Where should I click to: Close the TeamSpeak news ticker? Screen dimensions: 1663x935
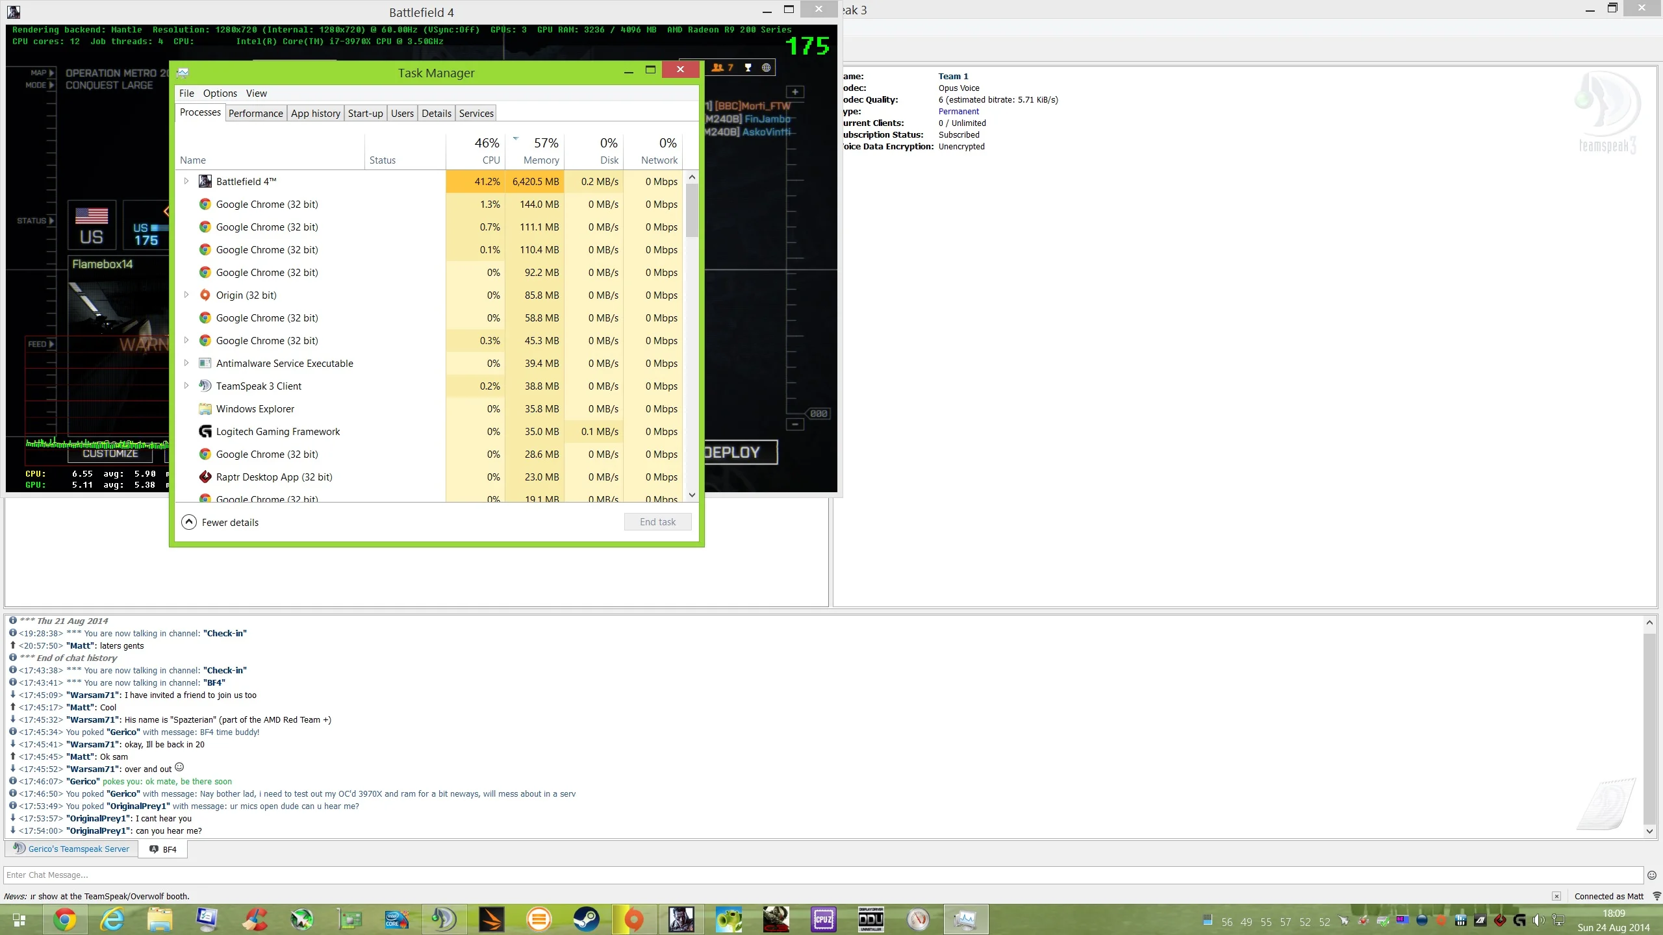pyautogui.click(x=1556, y=896)
